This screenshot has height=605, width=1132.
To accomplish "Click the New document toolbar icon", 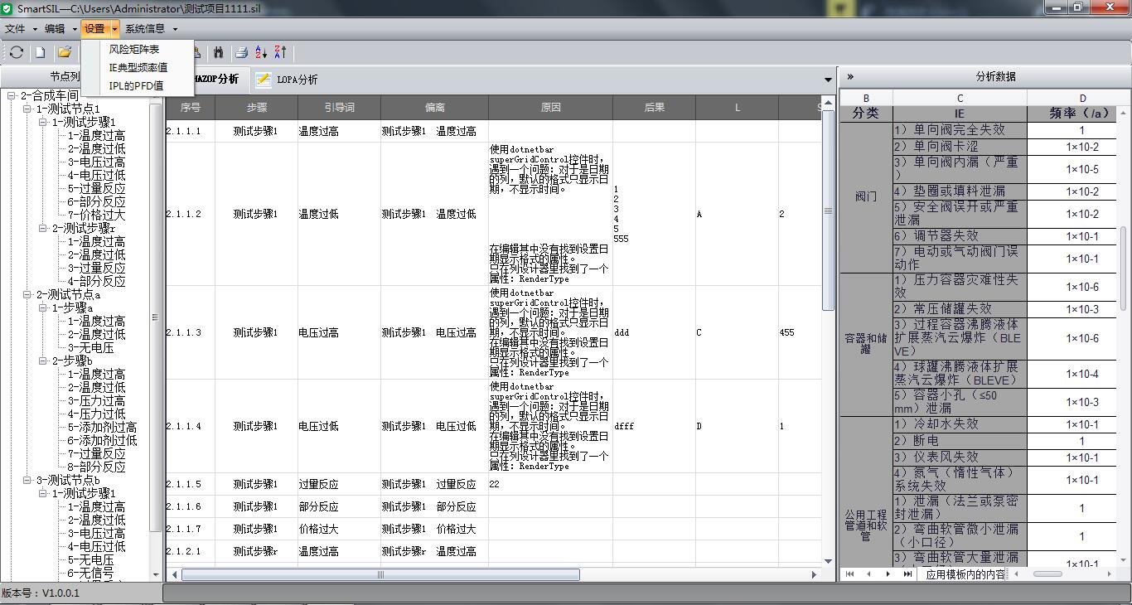I will pos(40,53).
